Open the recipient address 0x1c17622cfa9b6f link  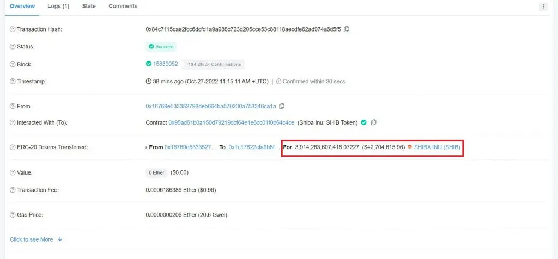tap(254, 147)
